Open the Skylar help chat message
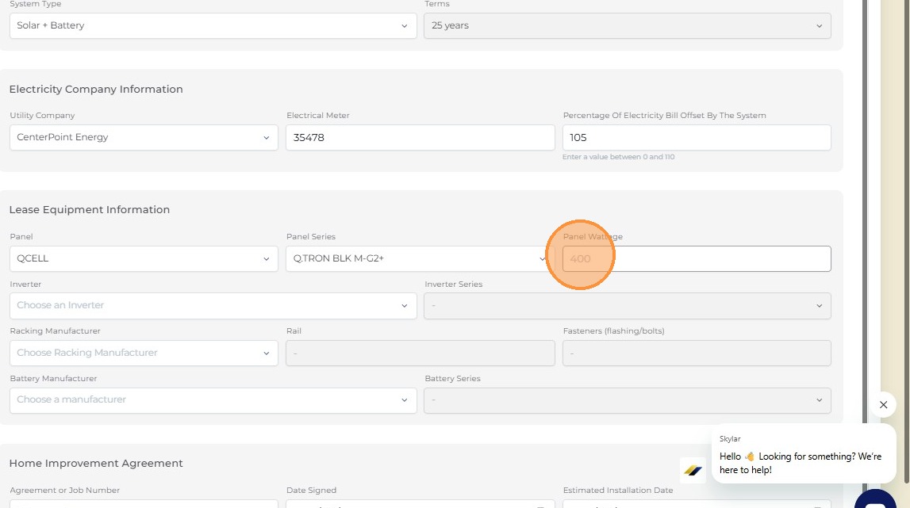 (804, 453)
